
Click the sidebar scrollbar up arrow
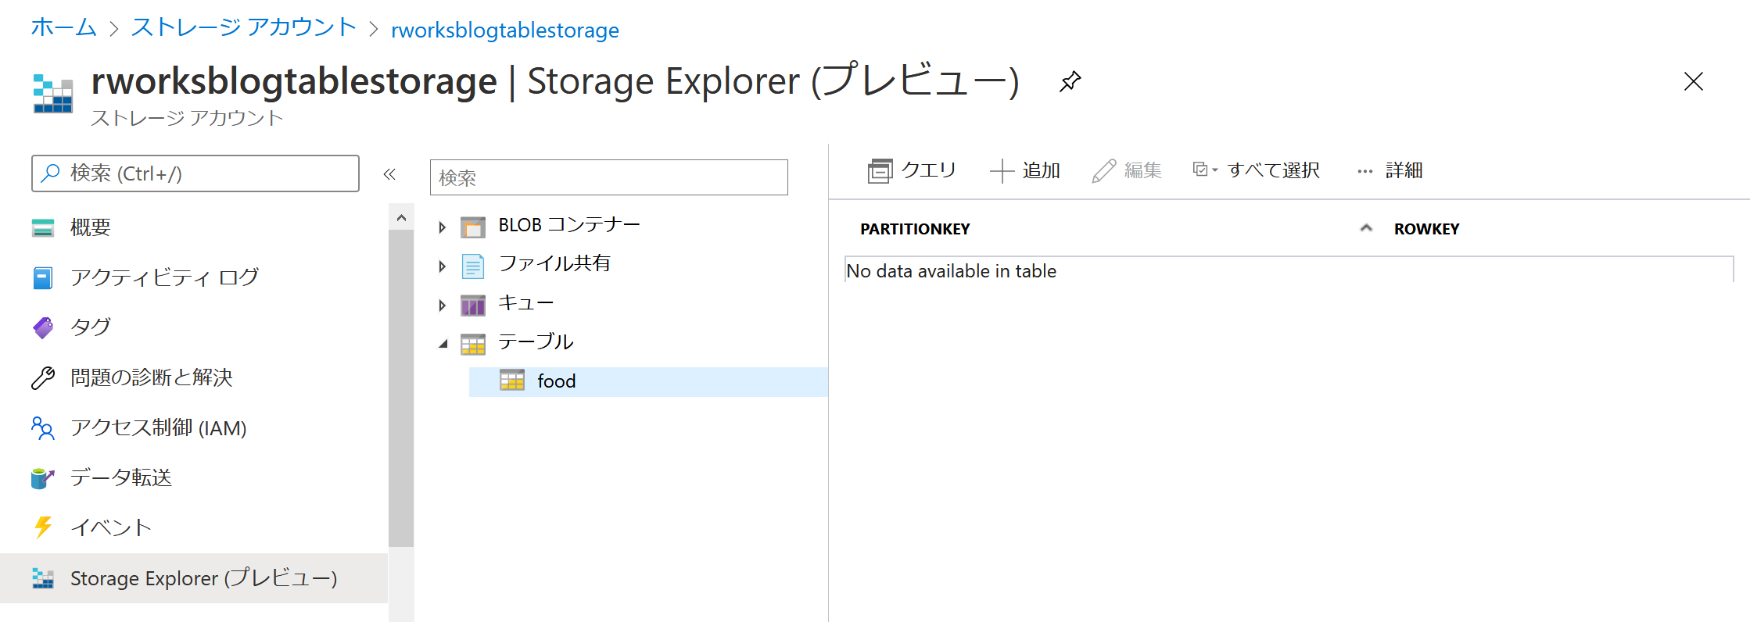[x=401, y=217]
